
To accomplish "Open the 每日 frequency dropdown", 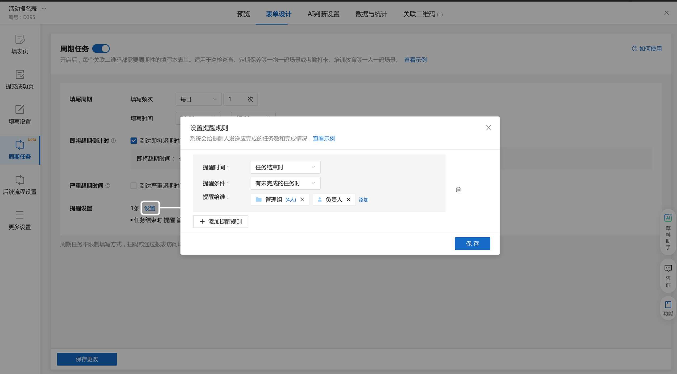I will (198, 99).
